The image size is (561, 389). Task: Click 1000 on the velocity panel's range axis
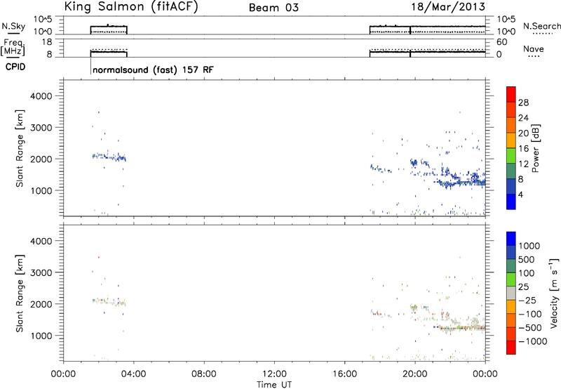pos(41,336)
